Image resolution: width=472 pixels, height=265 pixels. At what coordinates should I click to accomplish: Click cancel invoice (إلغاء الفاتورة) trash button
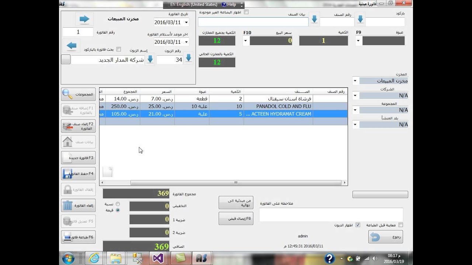(78, 205)
